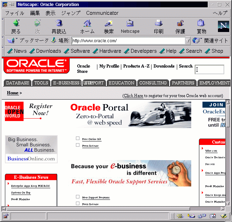
Task: Open the PARTNERS tab
Action: [x=183, y=83]
